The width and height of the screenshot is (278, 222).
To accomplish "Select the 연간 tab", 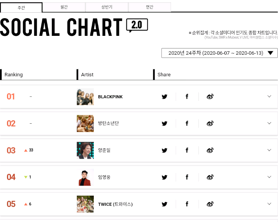I will click(149, 7).
